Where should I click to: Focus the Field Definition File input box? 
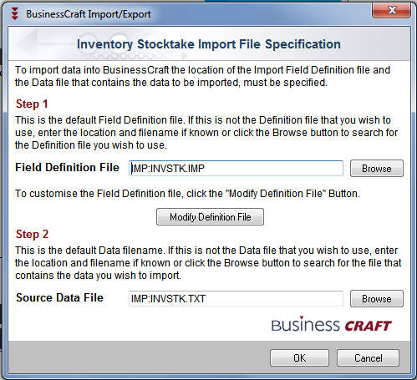point(236,168)
